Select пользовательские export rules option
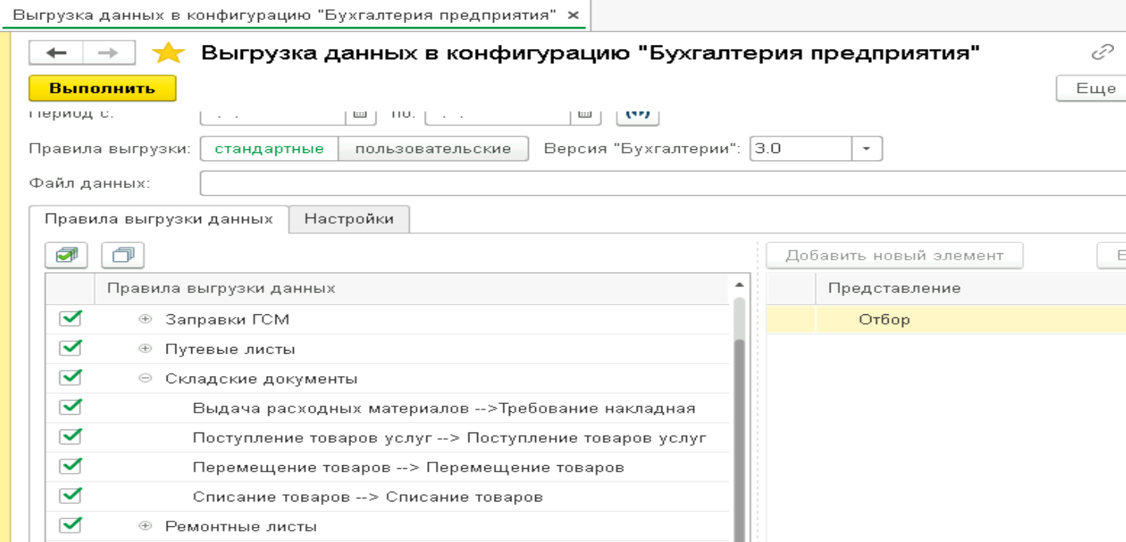 [433, 149]
